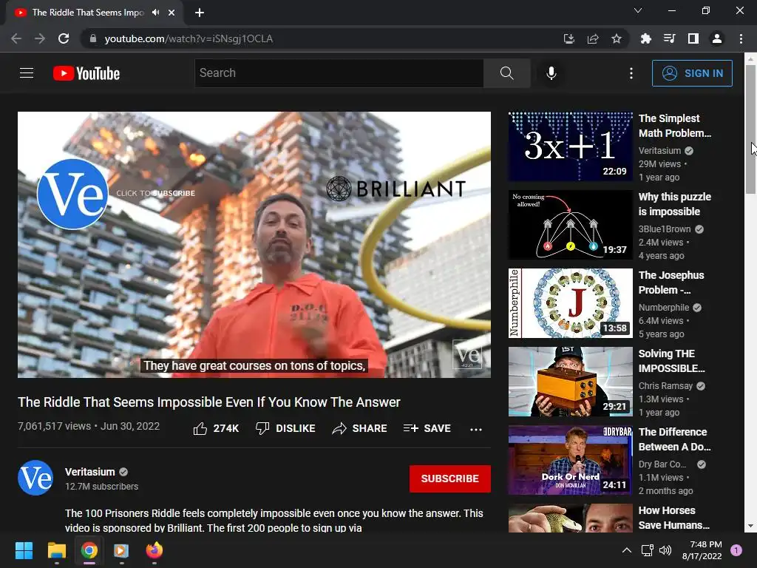Screen dimensions: 757x568
Task: Install app icon in the address bar
Action: point(569,38)
